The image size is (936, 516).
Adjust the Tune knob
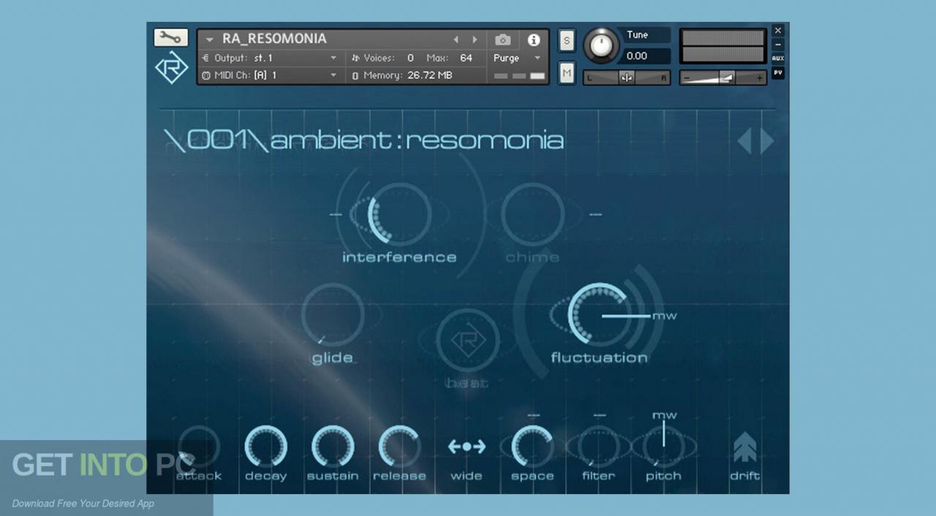pyautogui.click(x=601, y=45)
